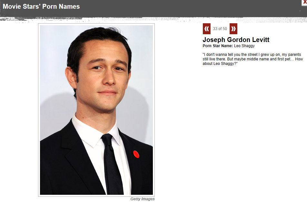The width and height of the screenshot is (307, 209).
Task: Close the gallery with the red X
Action: [305, 2]
